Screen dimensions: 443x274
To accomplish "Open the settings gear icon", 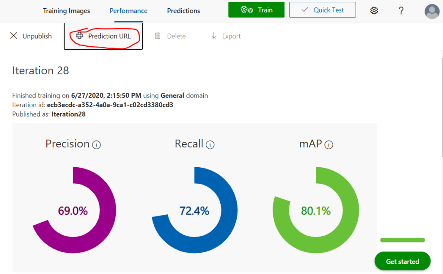I will pos(374,11).
